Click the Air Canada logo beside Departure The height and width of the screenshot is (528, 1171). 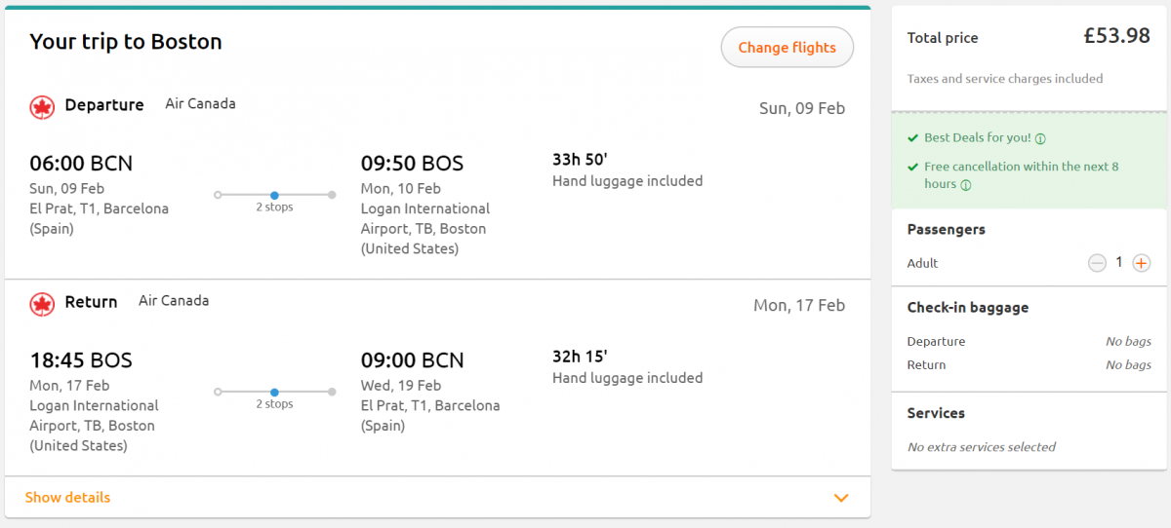[42, 107]
